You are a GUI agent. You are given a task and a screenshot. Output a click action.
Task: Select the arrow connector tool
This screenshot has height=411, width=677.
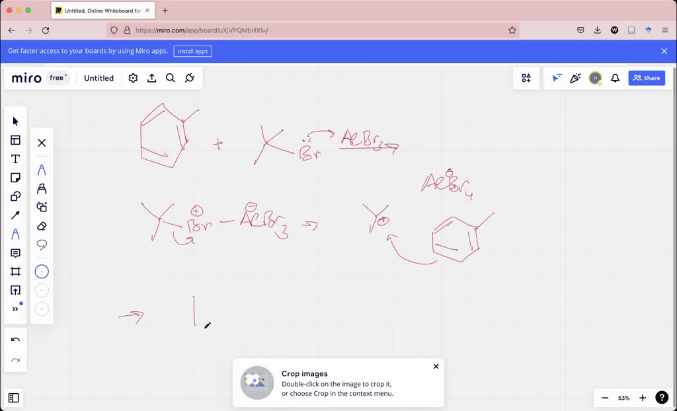[x=15, y=215]
